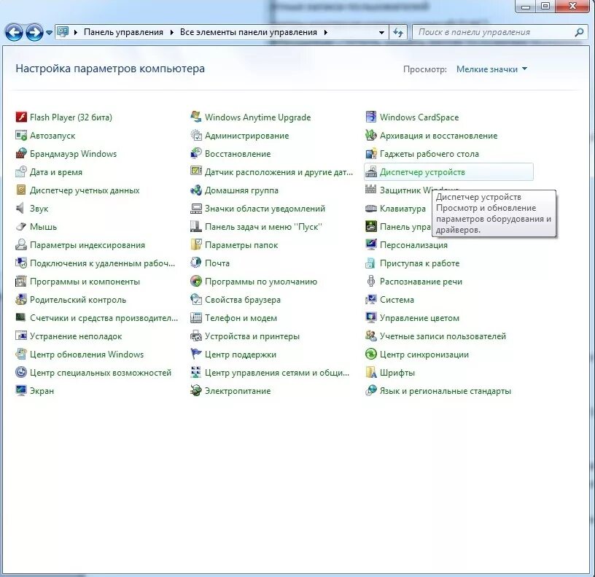Image resolution: width=595 pixels, height=577 pixels.
Task: Click the Шрифты folder icon
Action: (370, 372)
